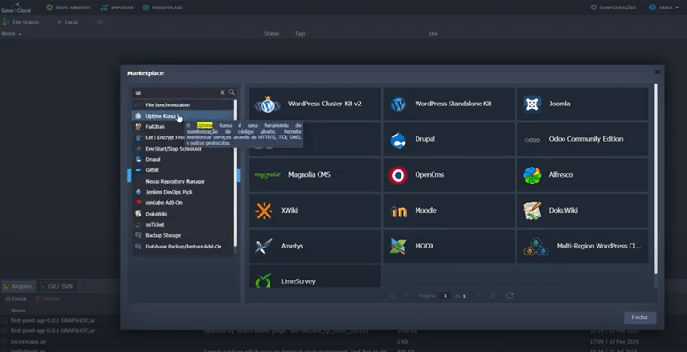
Task: Select Database Backup/Restore Add-On result
Action: pos(183,247)
